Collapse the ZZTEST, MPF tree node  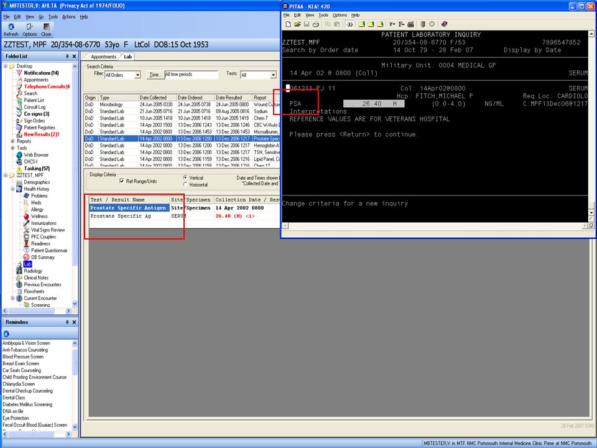(6, 175)
